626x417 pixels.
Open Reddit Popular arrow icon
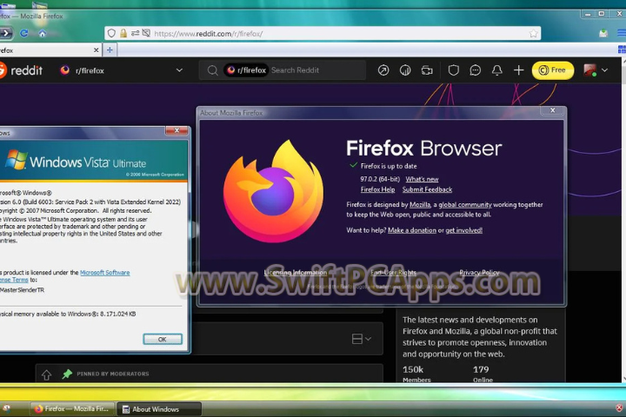[x=383, y=70]
